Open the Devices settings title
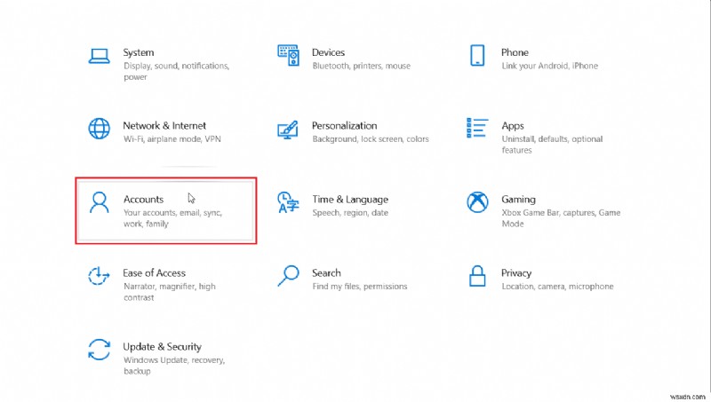711x402 pixels. (328, 52)
